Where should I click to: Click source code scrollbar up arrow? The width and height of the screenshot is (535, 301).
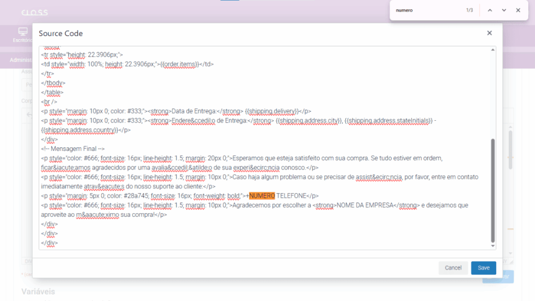tap(492, 50)
